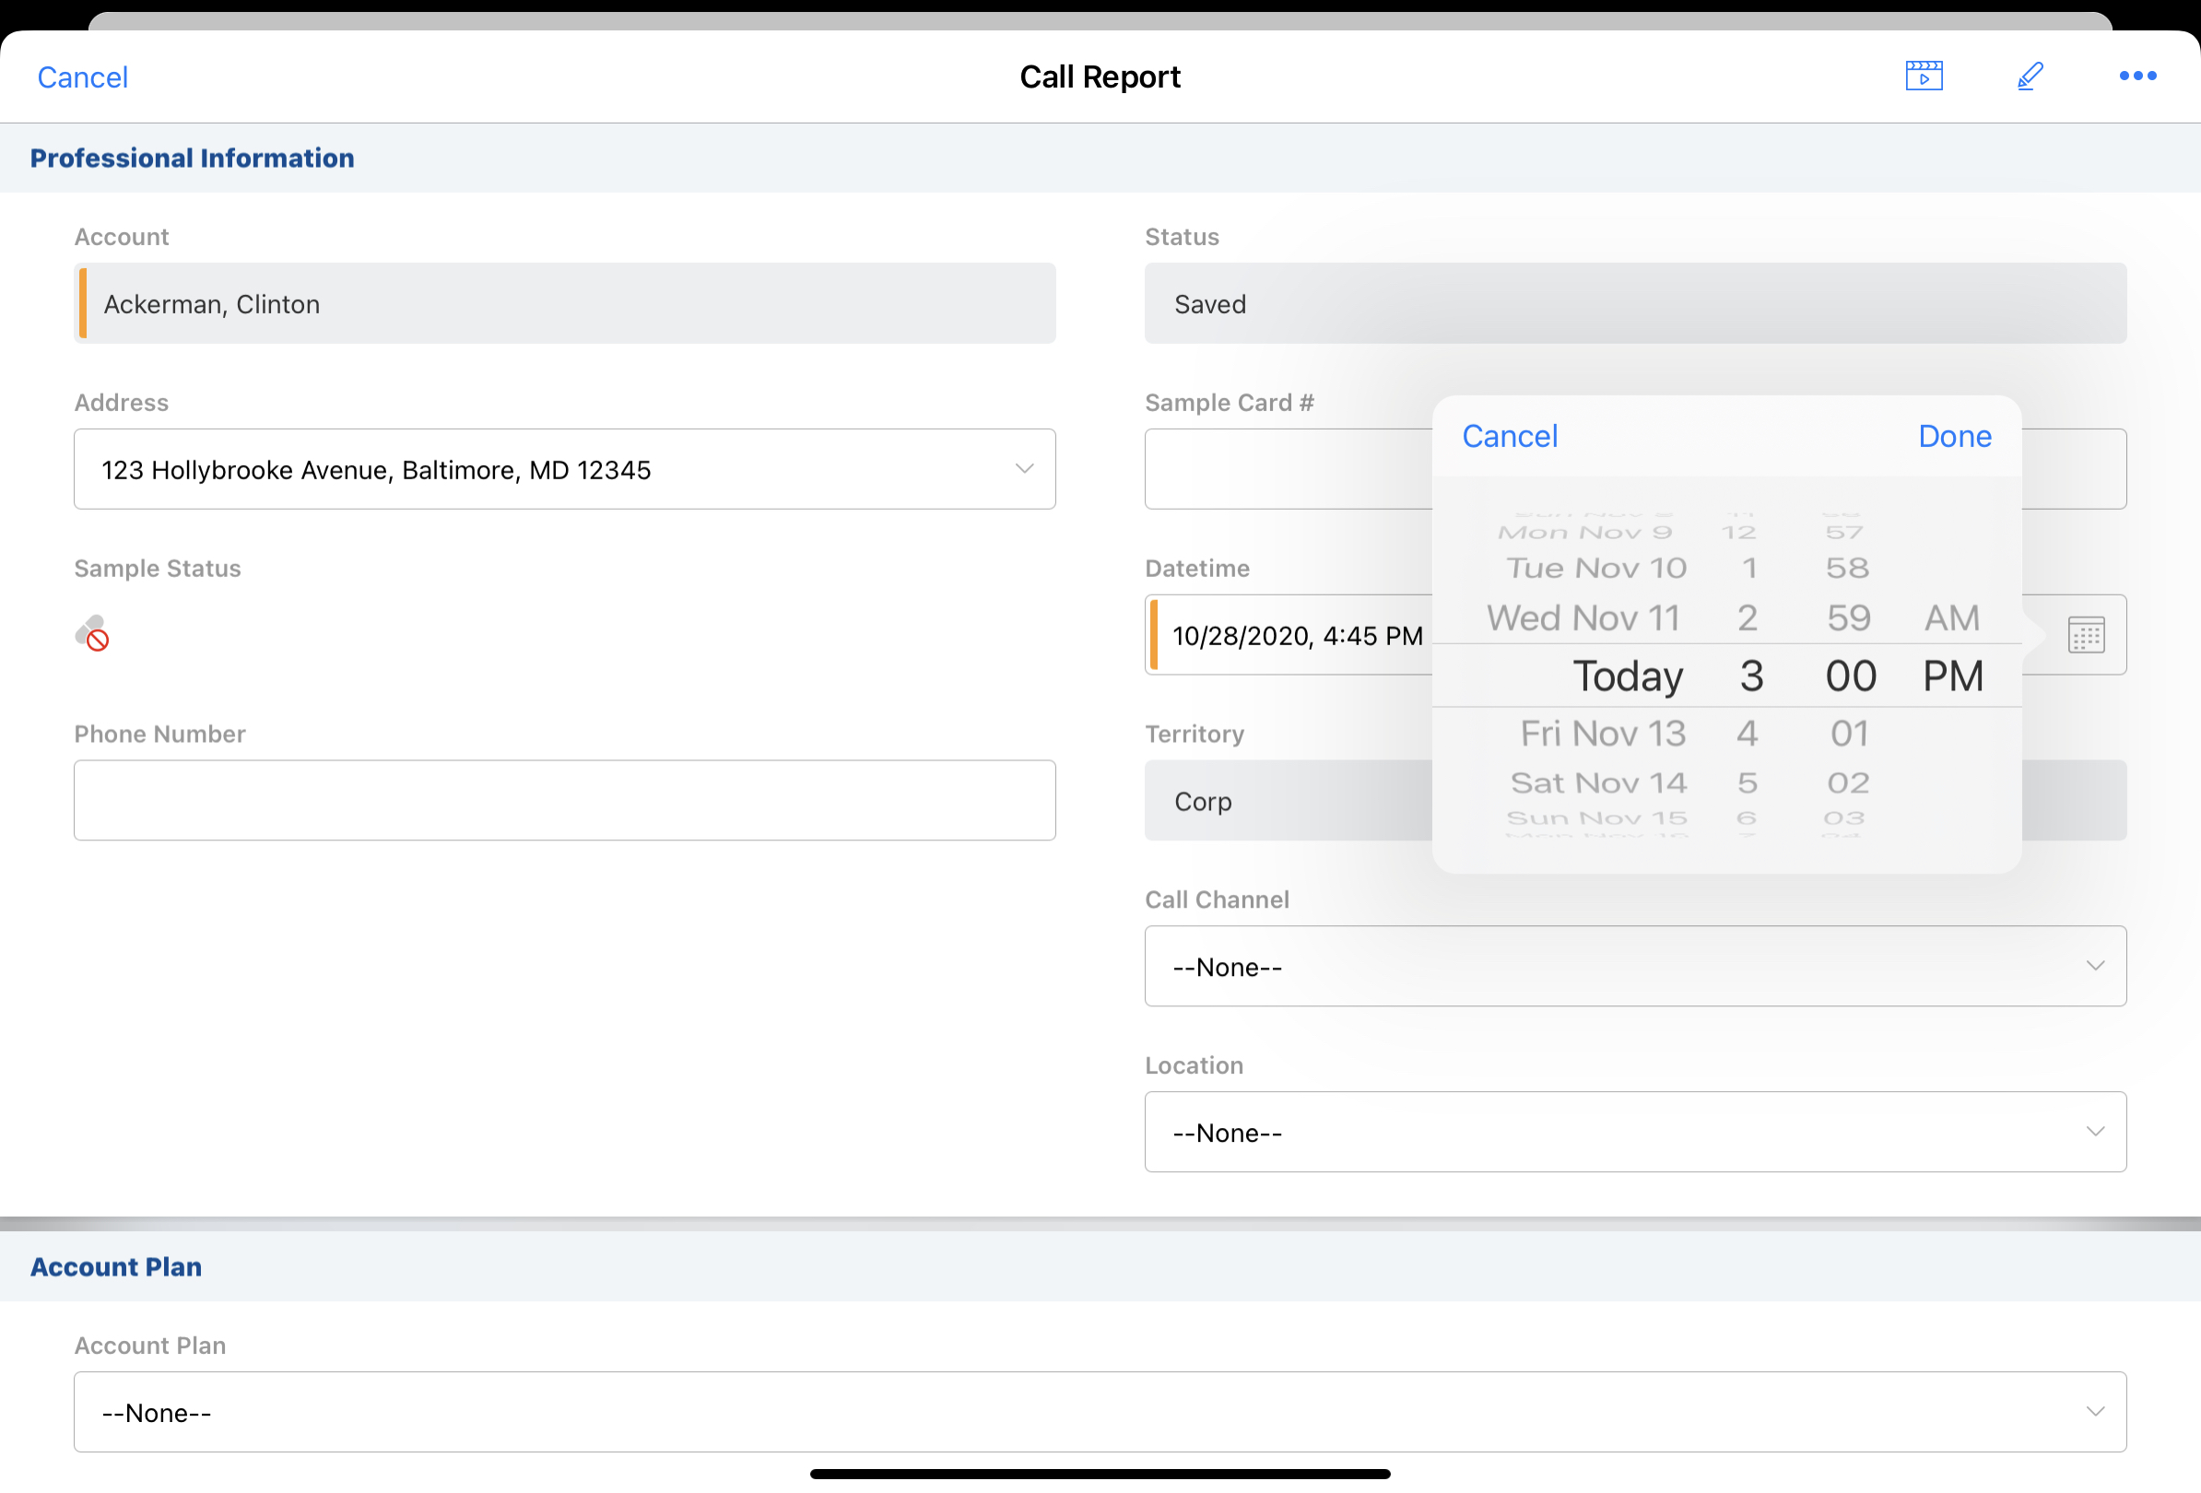Tap the pencil signature icon
This screenshot has height=1493, width=2201.
pyautogui.click(x=2030, y=76)
